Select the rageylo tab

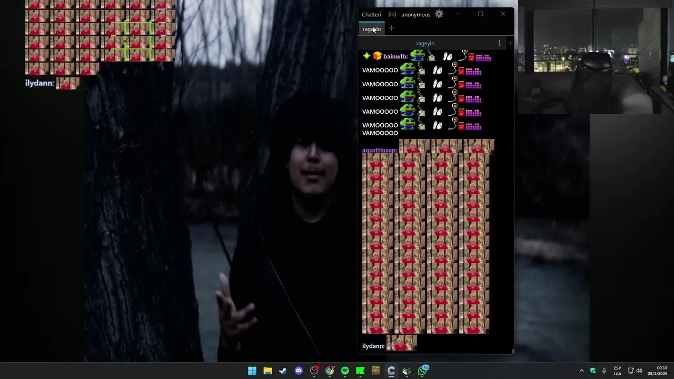pyautogui.click(x=372, y=29)
